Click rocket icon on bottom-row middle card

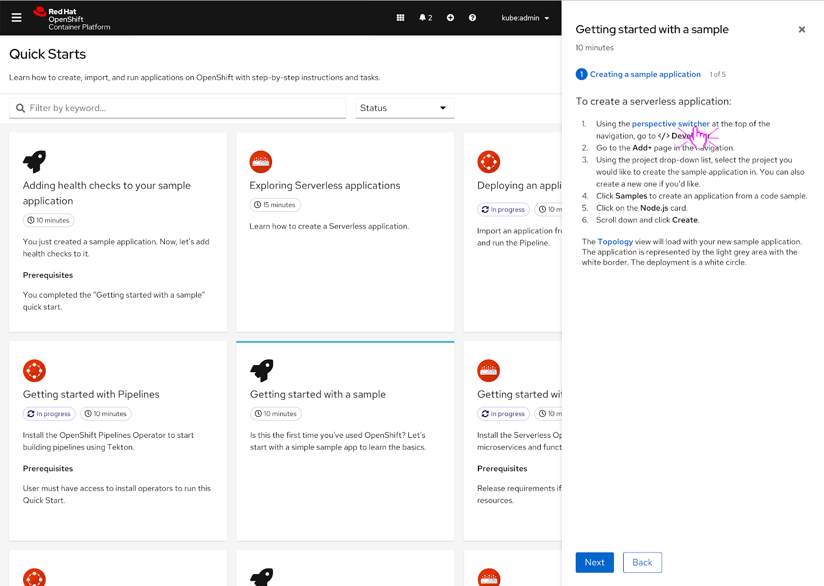[262, 577]
